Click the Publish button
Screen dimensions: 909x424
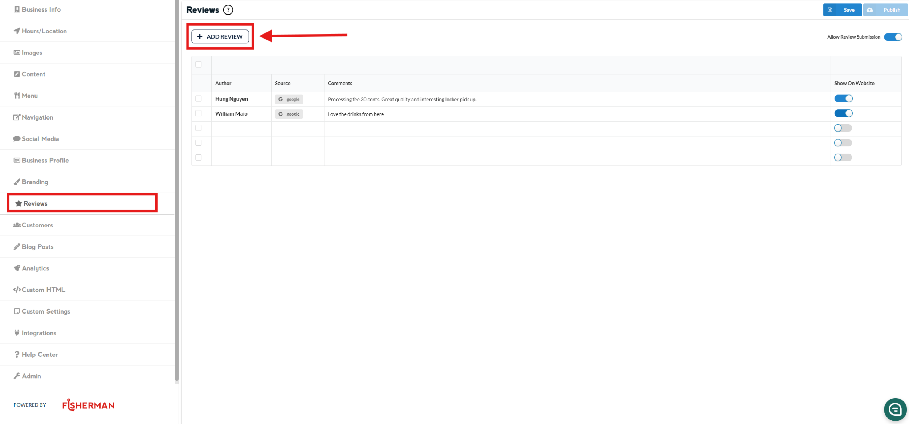tap(885, 10)
